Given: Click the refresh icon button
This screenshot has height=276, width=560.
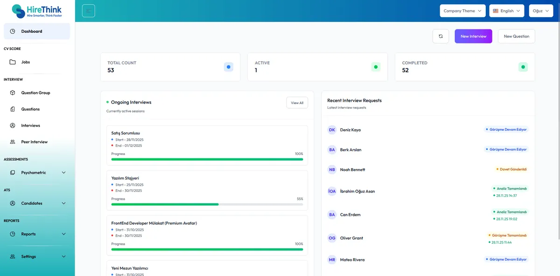Looking at the screenshot, I should coord(441,36).
